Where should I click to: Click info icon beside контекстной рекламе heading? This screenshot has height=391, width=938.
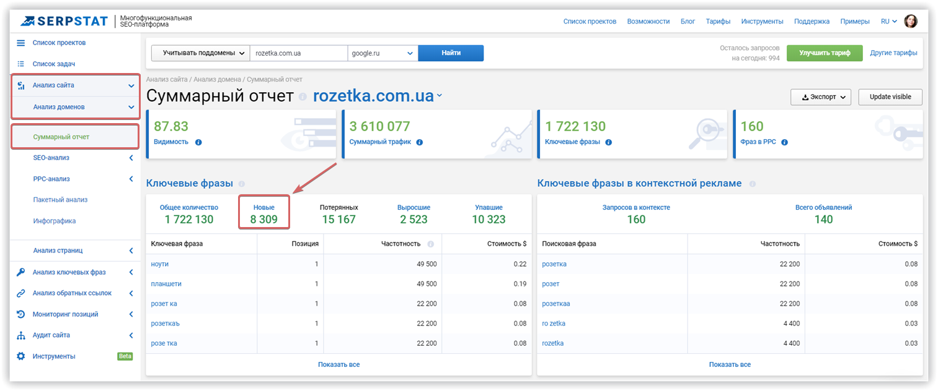pyautogui.click(x=752, y=184)
